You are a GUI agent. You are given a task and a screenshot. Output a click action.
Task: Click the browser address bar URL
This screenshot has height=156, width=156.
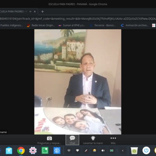pos(78,19)
